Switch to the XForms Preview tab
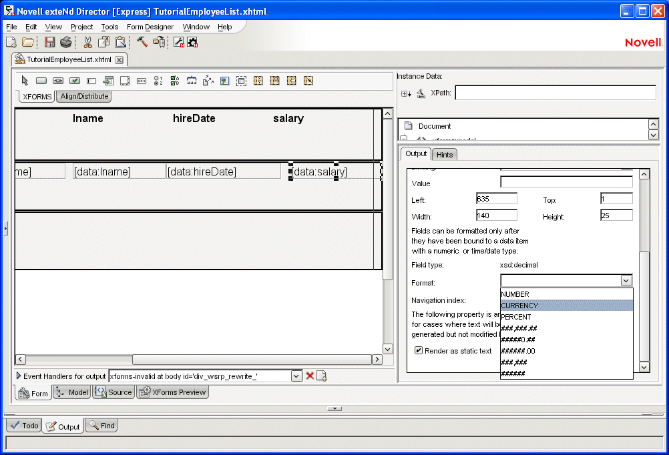The height and width of the screenshot is (455, 669). [173, 392]
